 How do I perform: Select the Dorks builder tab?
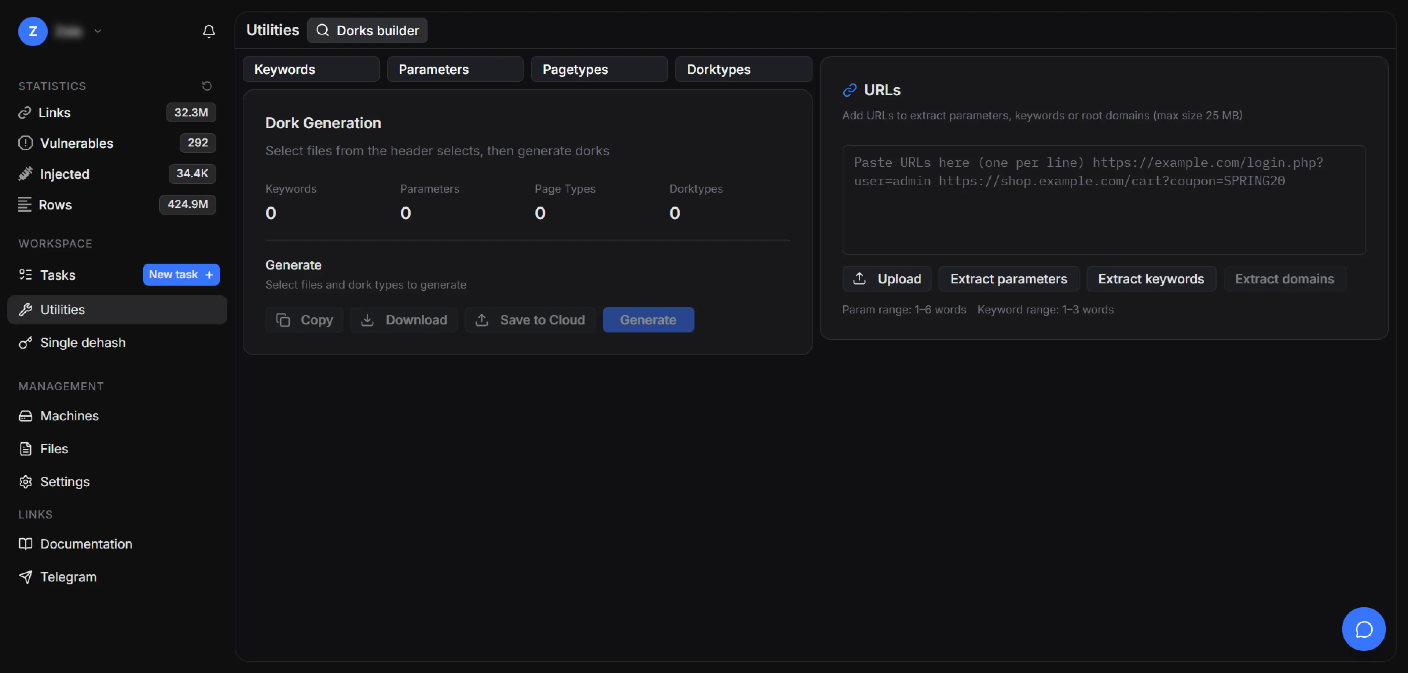pyautogui.click(x=367, y=30)
